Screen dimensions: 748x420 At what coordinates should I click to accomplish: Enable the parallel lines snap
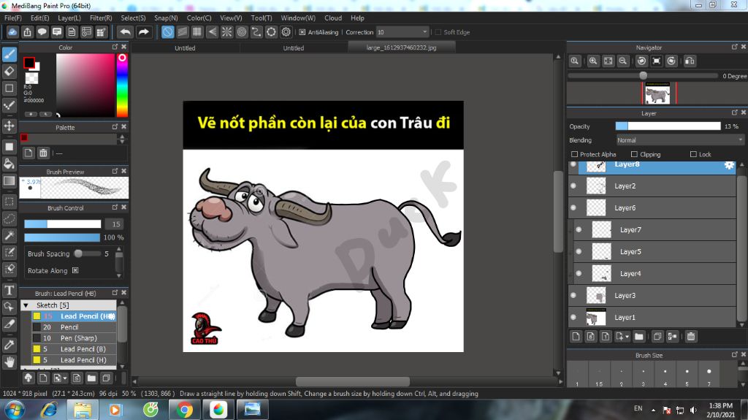pos(182,32)
